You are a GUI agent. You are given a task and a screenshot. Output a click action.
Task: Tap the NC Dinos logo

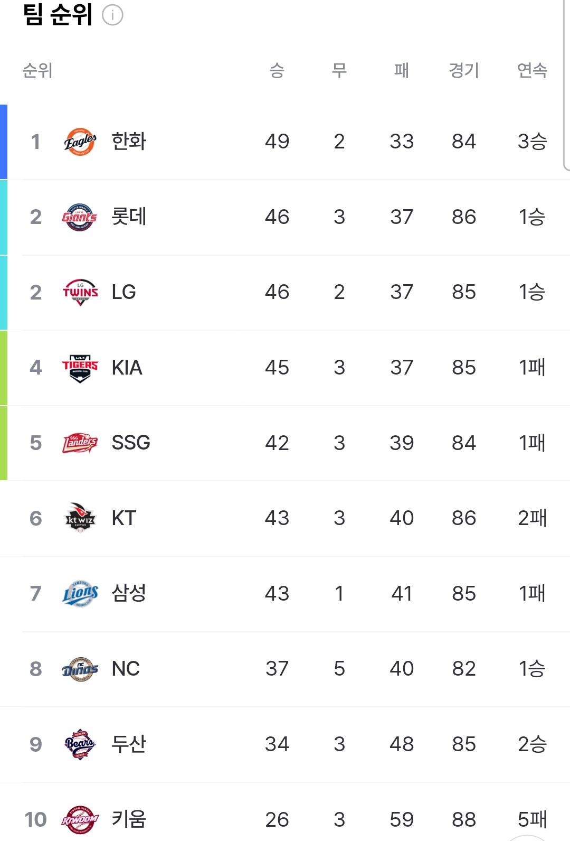[x=80, y=669]
